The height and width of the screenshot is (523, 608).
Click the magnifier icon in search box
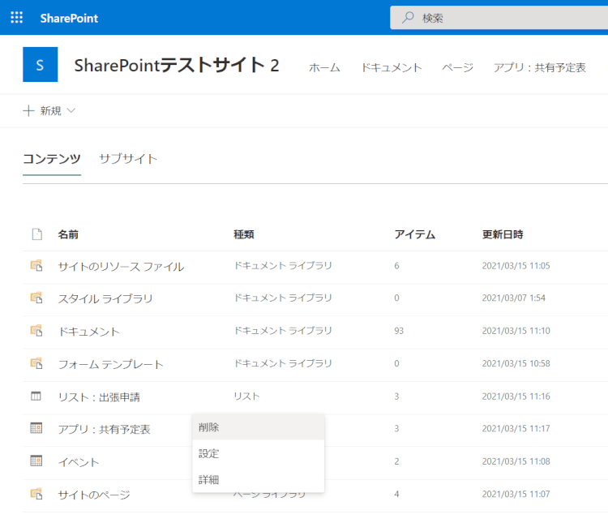[408, 18]
